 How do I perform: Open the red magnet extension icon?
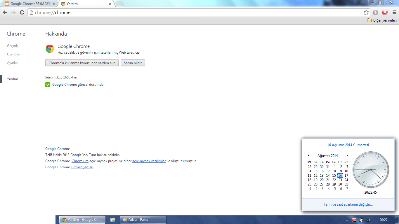(x=385, y=13)
